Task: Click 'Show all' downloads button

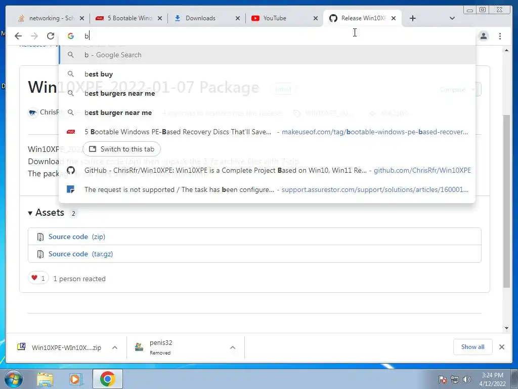Action: pyautogui.click(x=473, y=347)
